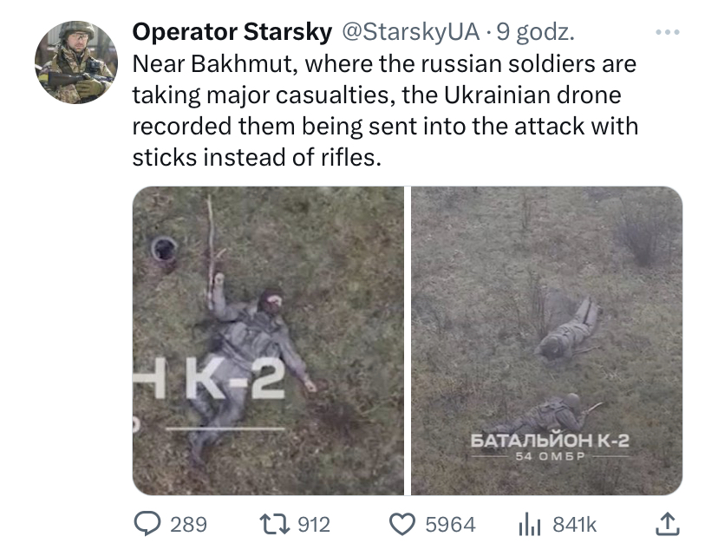The image size is (718, 543).
Task: Open the three-dot more options menu
Action: pos(667,32)
